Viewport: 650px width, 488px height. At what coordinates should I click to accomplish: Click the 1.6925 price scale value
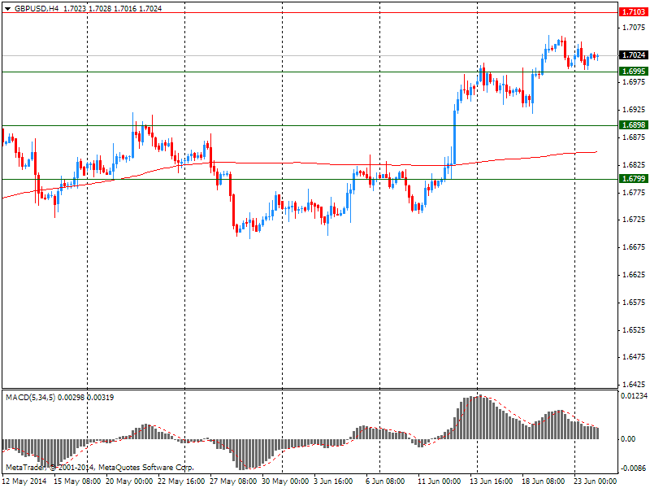[x=634, y=110]
